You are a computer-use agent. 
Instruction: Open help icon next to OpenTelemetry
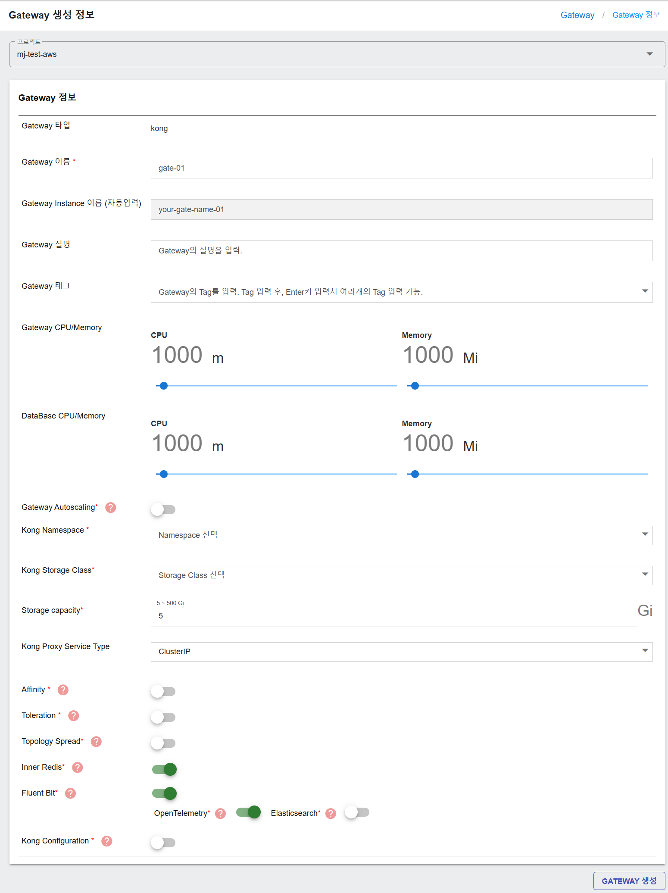[x=221, y=814]
